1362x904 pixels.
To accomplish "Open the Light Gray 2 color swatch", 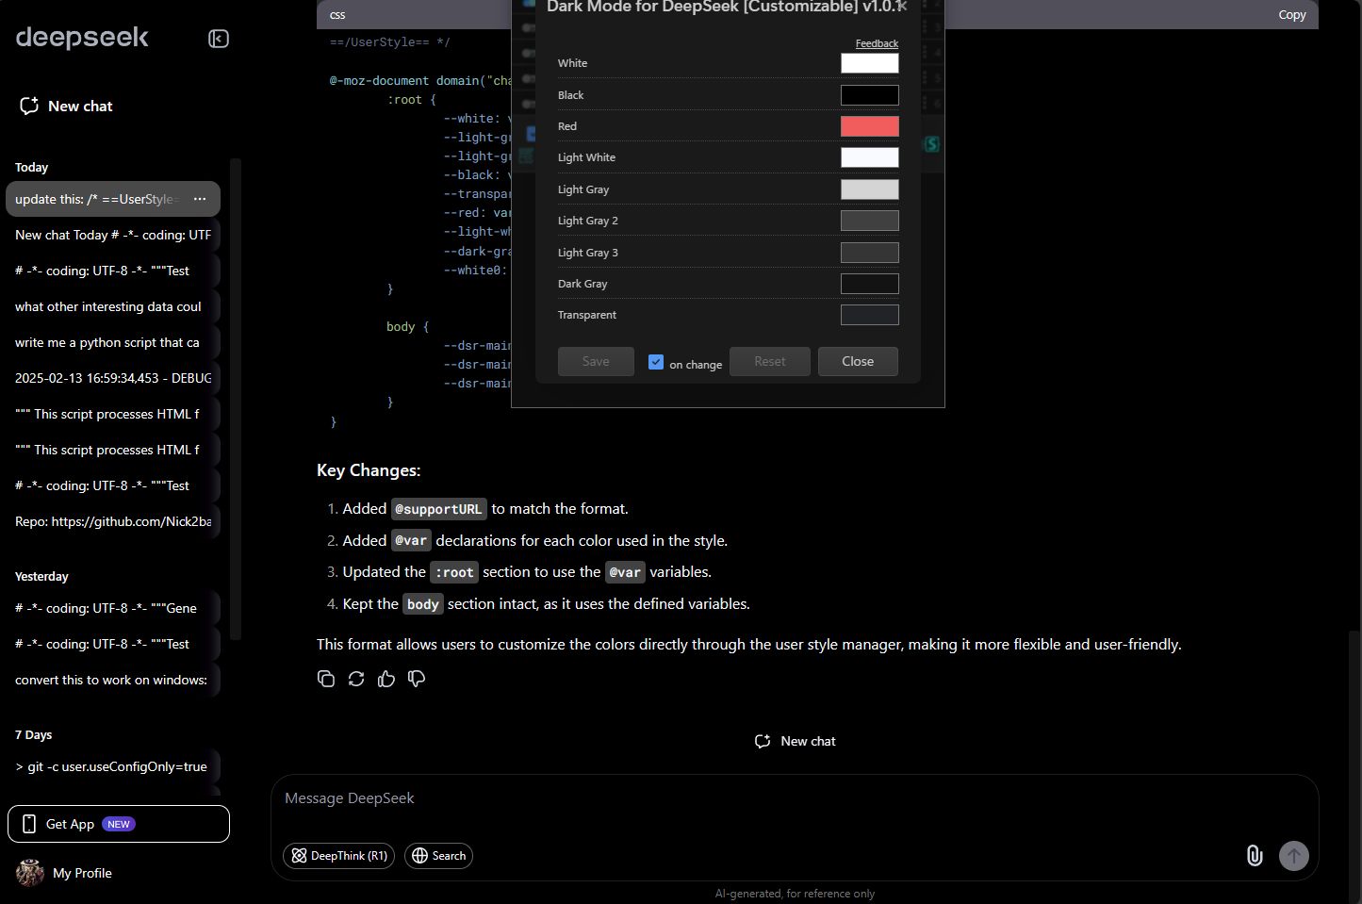I will coord(869,221).
